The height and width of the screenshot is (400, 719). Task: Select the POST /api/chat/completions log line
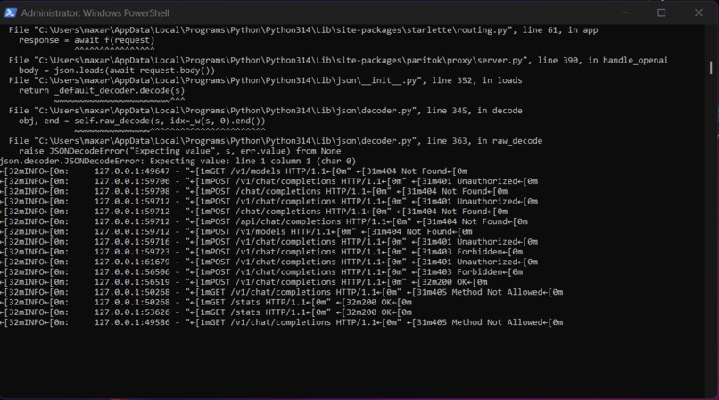tap(264, 222)
